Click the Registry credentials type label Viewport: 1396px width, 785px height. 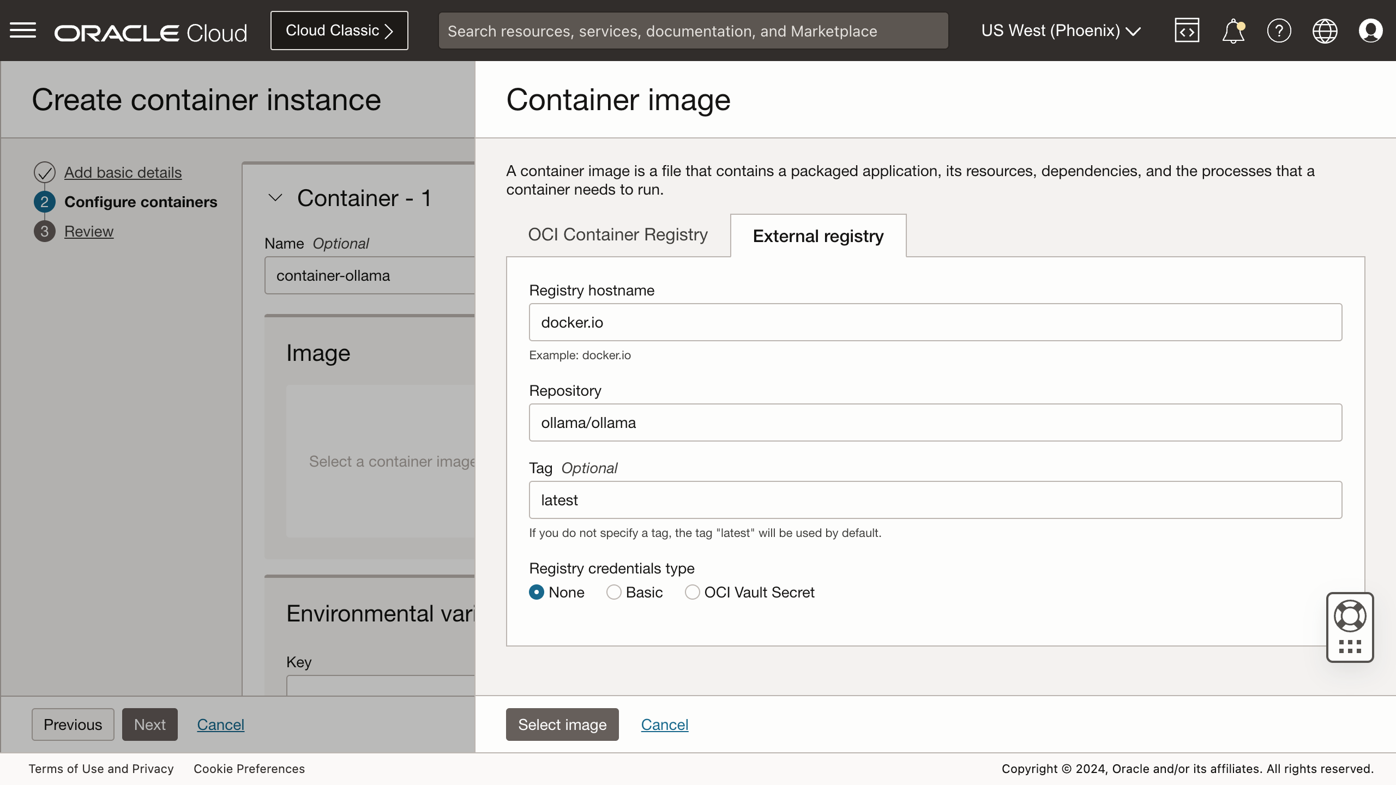click(611, 568)
